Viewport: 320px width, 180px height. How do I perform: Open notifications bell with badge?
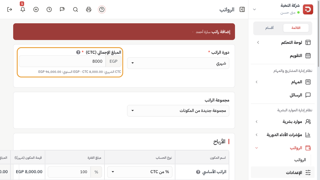point(23,9)
